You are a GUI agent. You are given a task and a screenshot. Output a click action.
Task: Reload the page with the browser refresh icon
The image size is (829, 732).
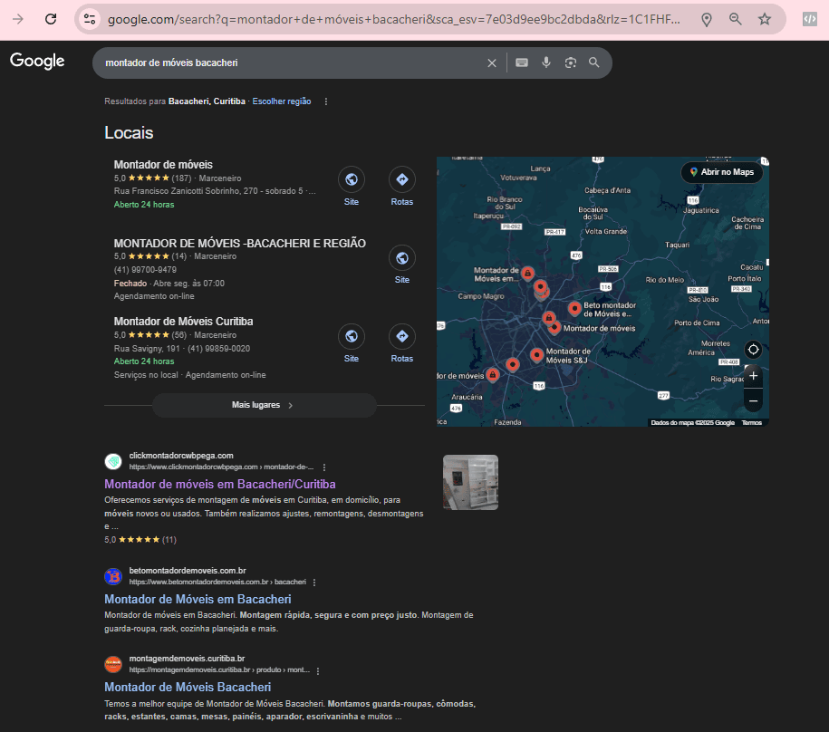coord(51,19)
